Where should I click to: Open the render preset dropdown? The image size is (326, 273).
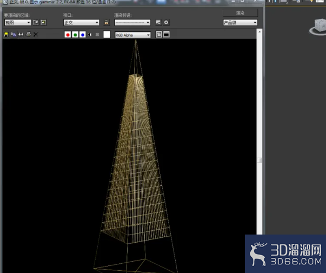point(132,23)
